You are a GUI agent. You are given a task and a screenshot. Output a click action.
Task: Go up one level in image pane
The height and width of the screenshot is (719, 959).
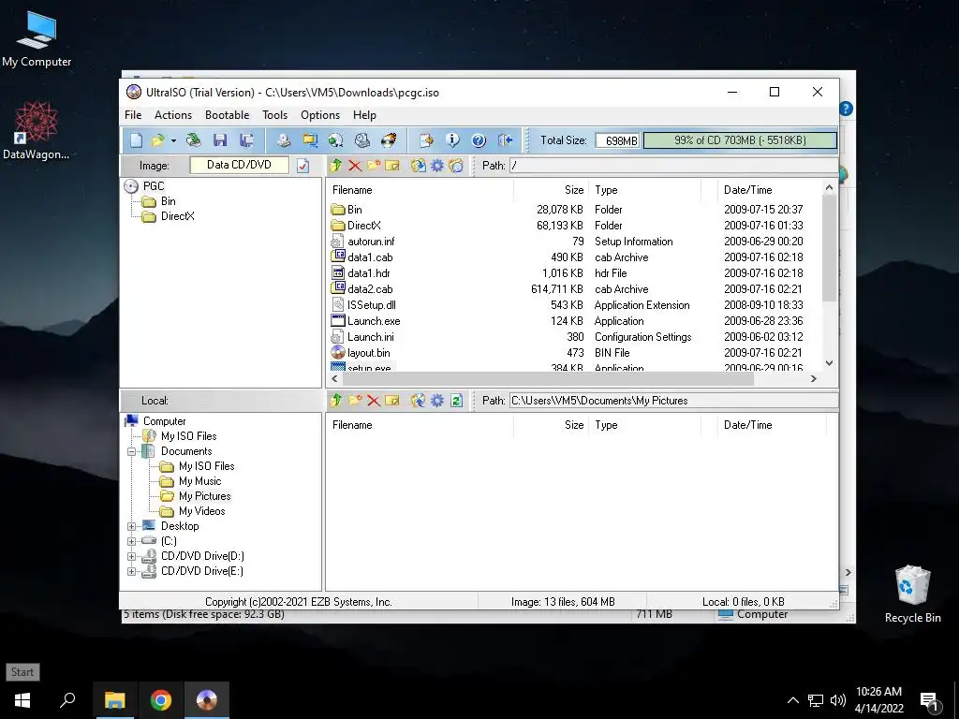[x=336, y=166]
